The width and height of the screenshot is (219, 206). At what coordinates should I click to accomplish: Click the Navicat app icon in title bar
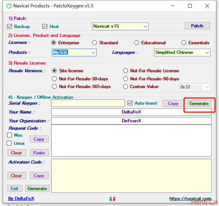9,6
